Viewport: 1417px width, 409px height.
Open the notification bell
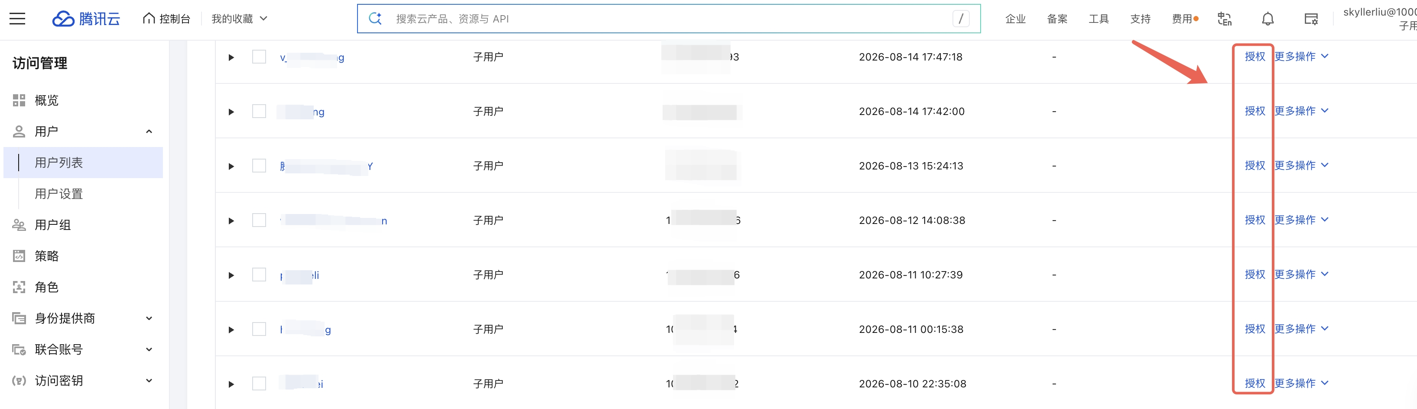coord(1267,19)
